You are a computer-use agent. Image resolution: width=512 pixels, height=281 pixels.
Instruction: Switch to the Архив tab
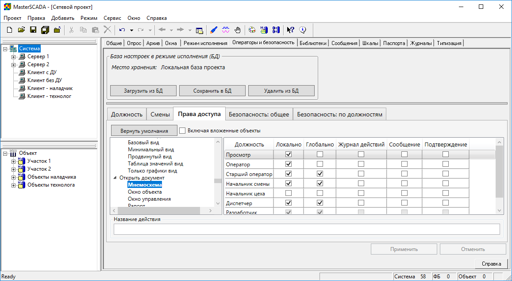153,43
